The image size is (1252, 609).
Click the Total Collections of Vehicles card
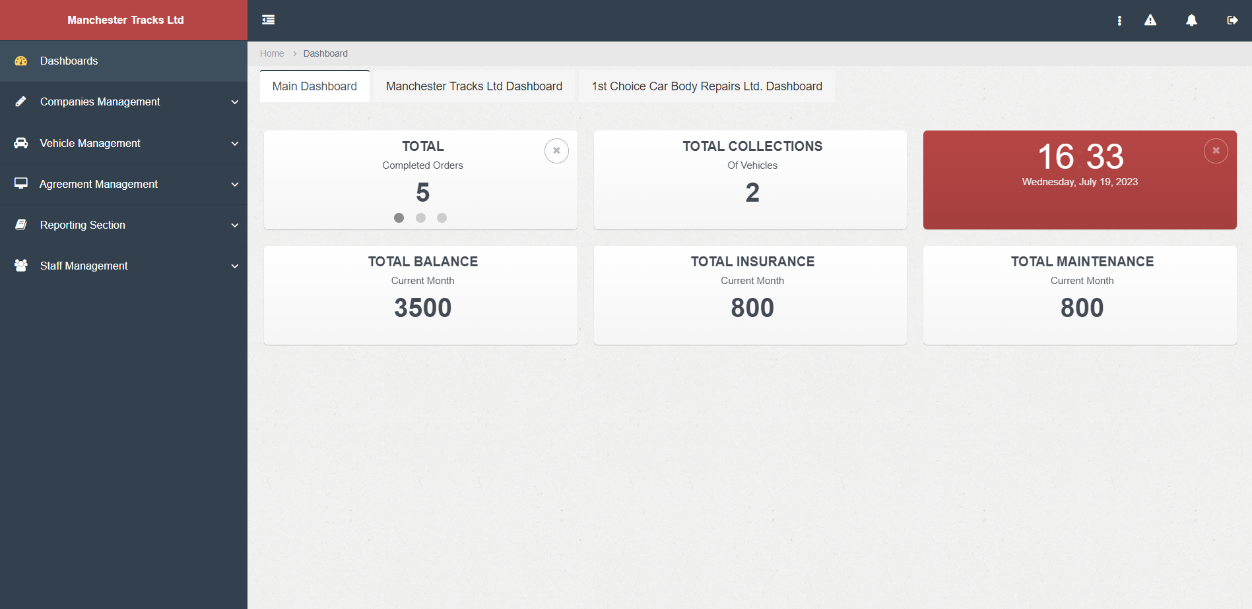[750, 180]
